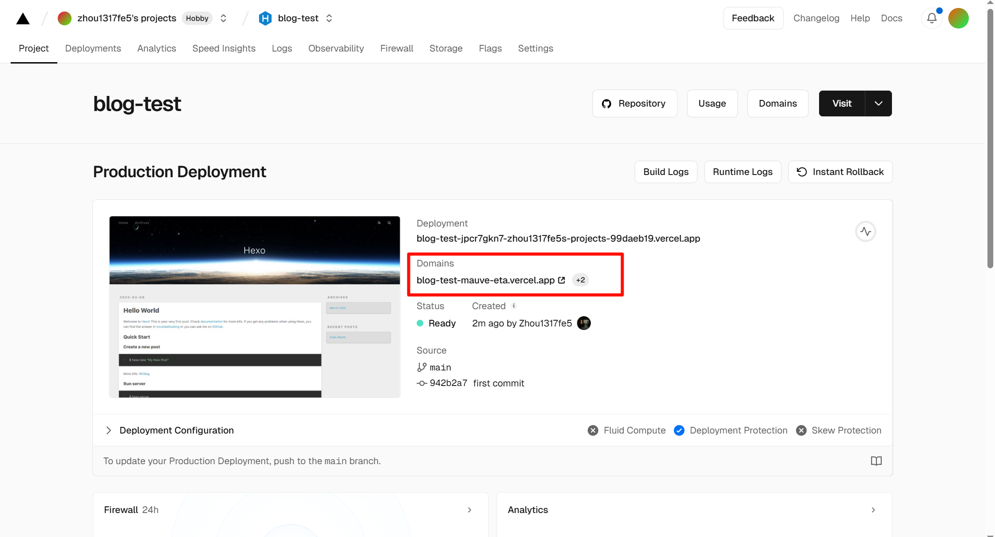Open Runtime Logs
Image resolution: width=995 pixels, height=537 pixels.
click(743, 172)
